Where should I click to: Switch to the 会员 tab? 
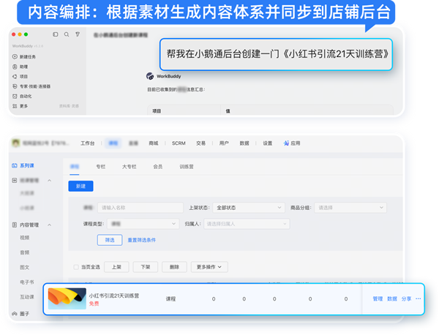(x=158, y=167)
